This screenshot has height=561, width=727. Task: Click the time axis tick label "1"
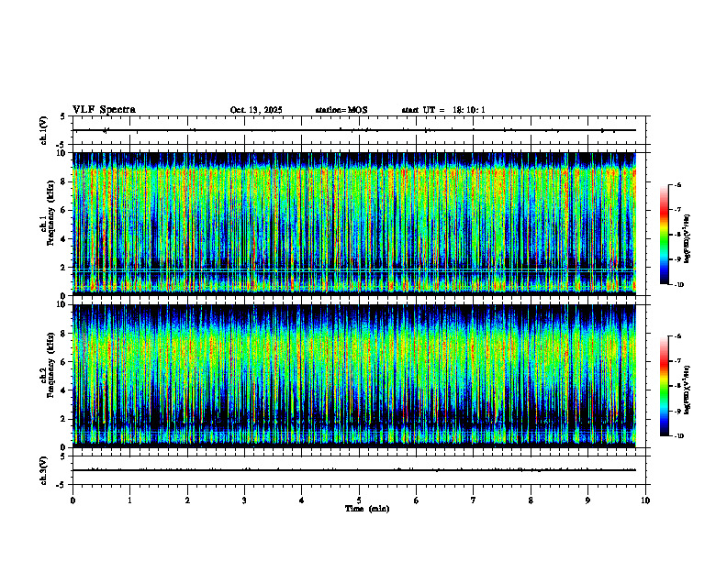click(129, 500)
